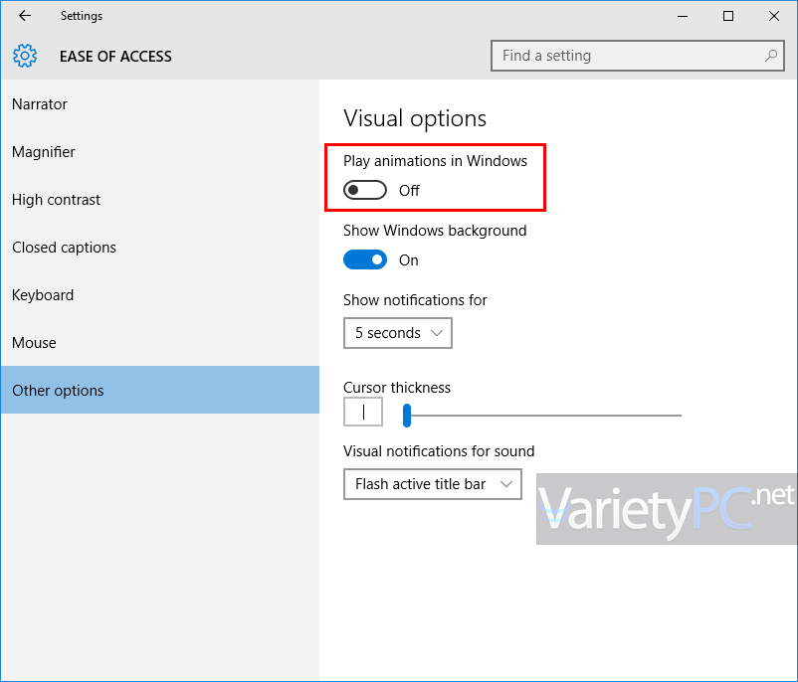798x682 pixels.
Task: Click the search magnifier icon
Action: (x=771, y=56)
